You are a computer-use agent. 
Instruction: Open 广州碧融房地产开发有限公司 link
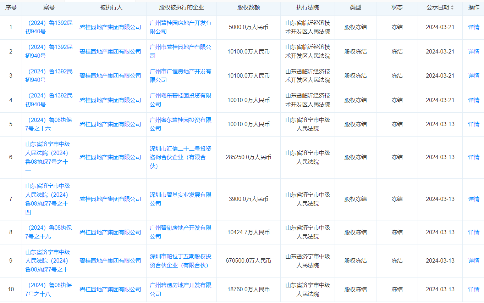[181, 232]
